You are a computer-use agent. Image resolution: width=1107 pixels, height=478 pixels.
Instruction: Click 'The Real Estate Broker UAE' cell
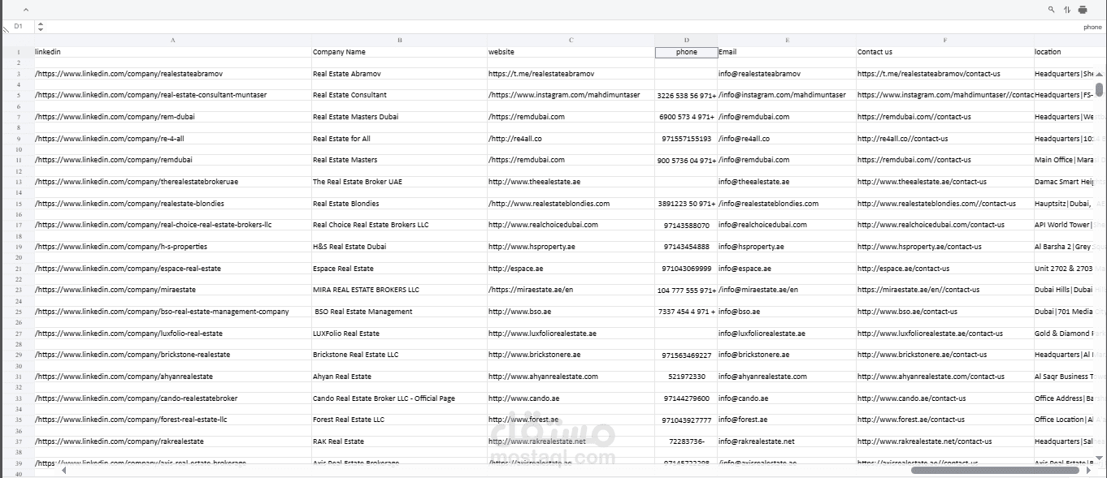tap(400, 182)
